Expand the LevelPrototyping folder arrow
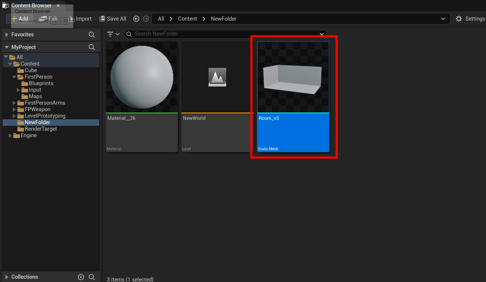The image size is (486, 282). tap(14, 116)
